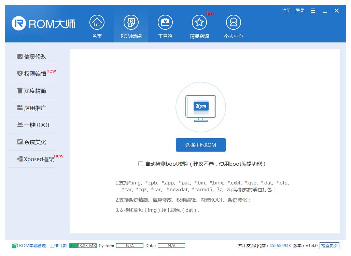Browse the 精品资源 resources
Screen dimensions: 351x256
(x=199, y=26)
